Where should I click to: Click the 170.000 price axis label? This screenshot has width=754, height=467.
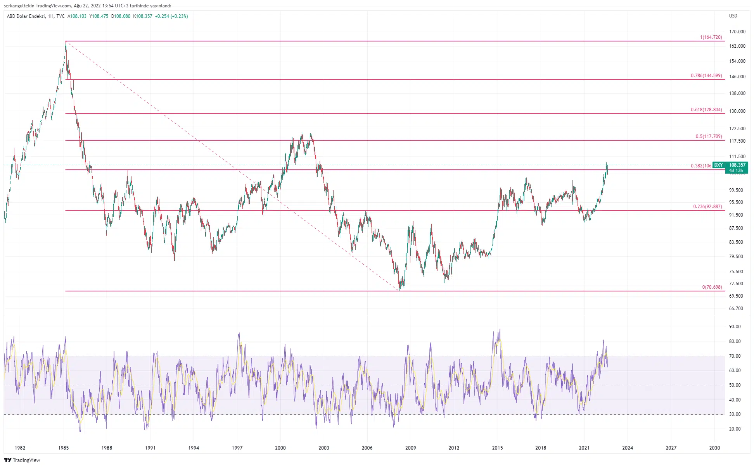(737, 32)
